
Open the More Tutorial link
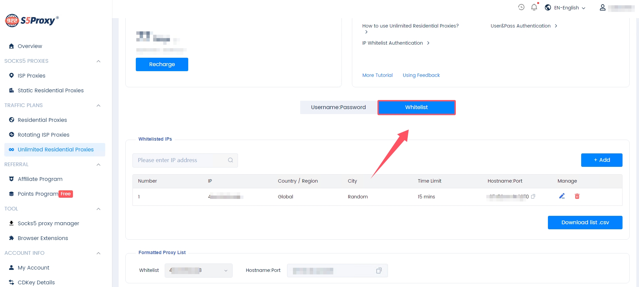click(377, 75)
